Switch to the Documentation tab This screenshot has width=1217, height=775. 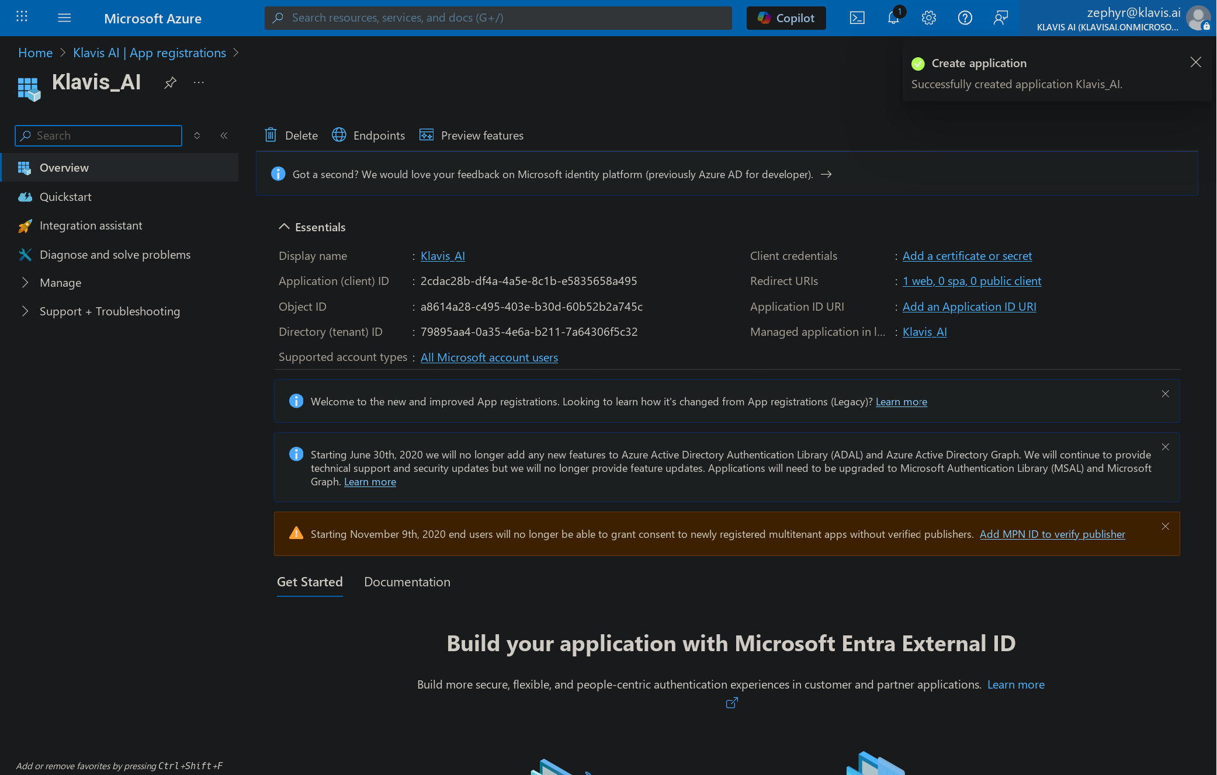tap(407, 582)
